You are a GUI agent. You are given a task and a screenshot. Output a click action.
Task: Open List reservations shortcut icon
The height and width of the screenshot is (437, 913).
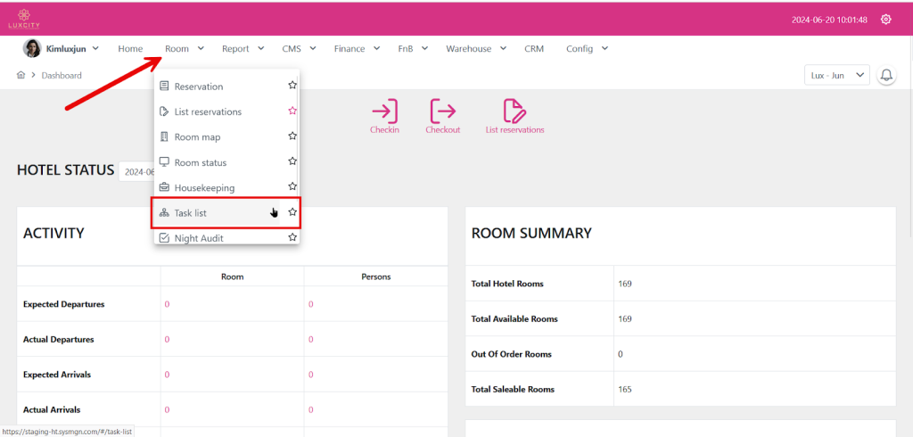click(514, 111)
